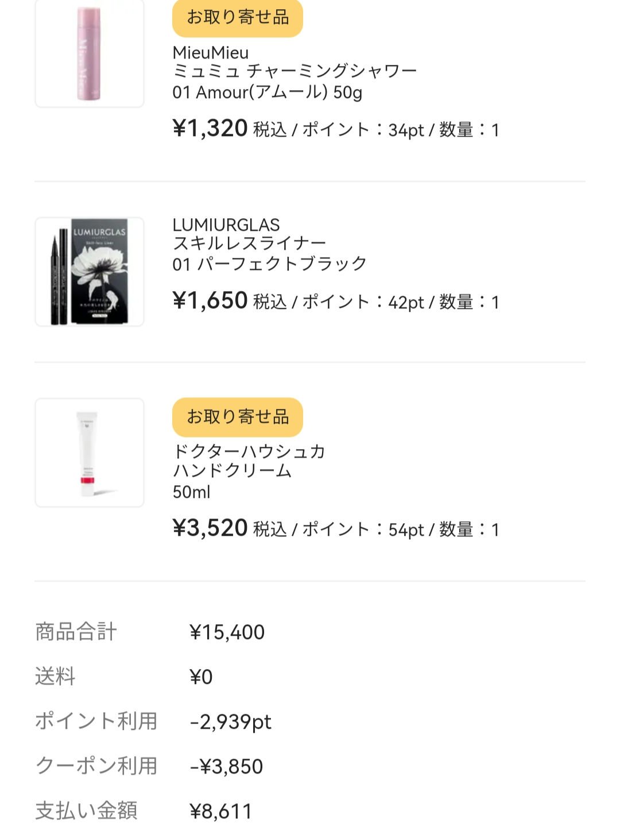Tap the ¥1,320 price
The image size is (620, 827).
(x=210, y=129)
